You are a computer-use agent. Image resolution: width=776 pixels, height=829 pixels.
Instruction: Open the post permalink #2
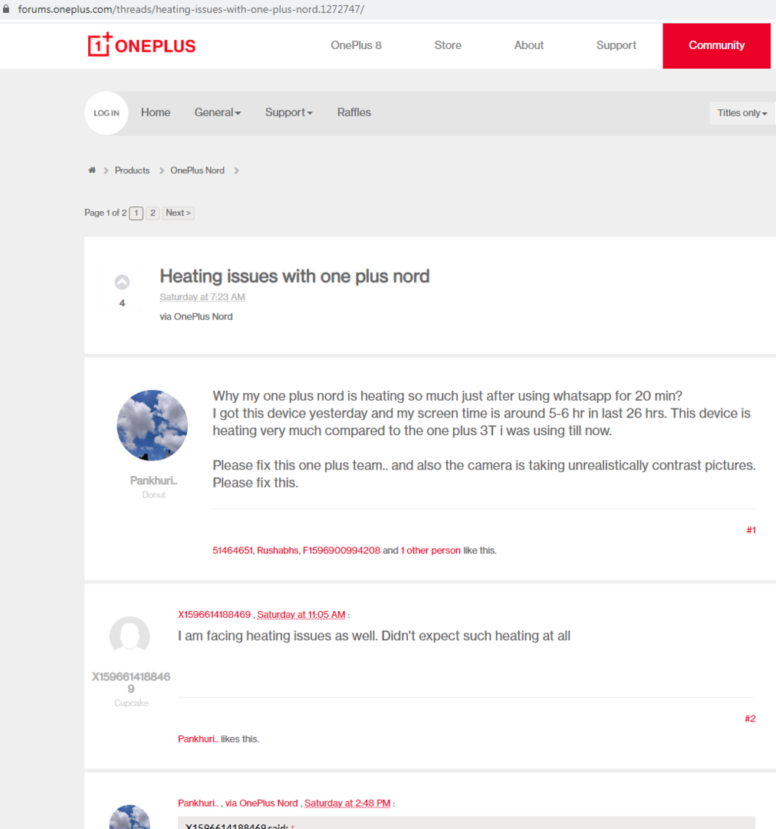(750, 719)
